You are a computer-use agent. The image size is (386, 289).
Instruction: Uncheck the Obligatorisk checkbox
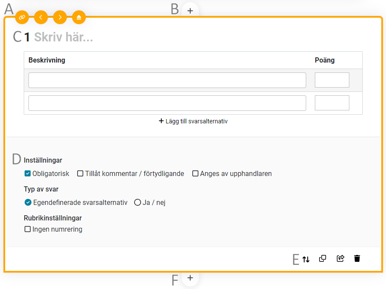(x=28, y=174)
